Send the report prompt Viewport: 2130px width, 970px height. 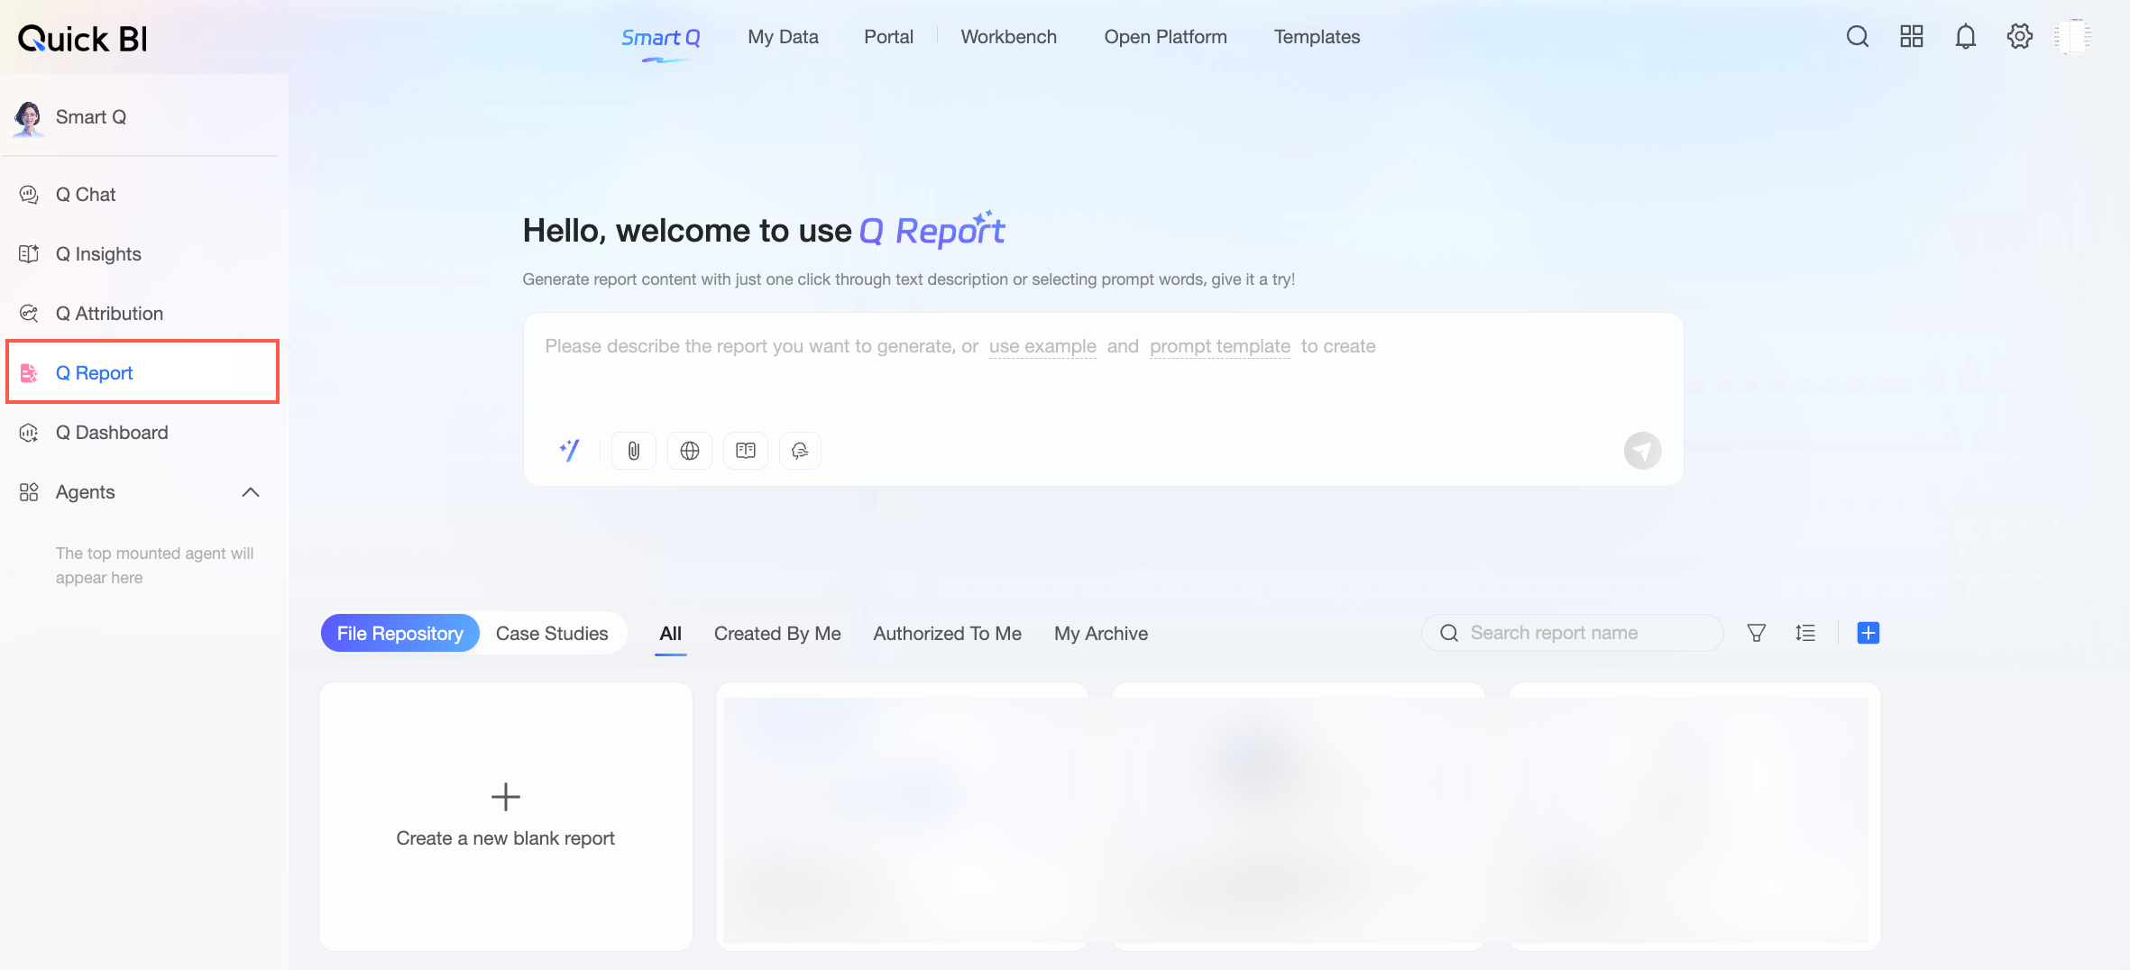[1642, 451]
